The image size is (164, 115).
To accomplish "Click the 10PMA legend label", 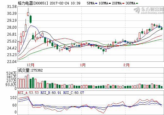I will pyautogui.click(x=103, y=3).
